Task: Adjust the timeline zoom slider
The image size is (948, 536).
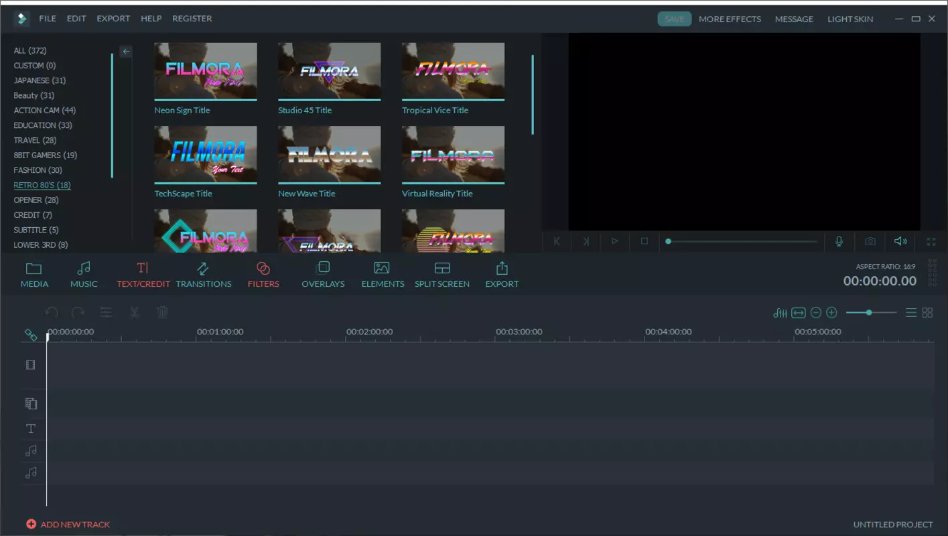Action: click(x=871, y=313)
